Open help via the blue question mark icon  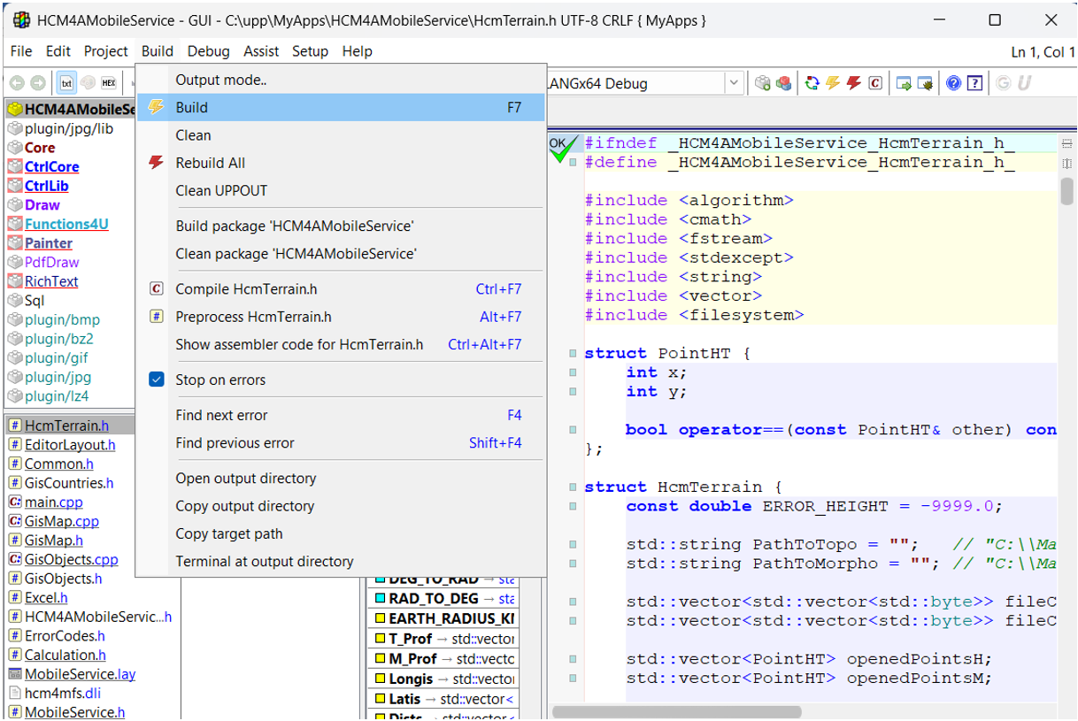pos(953,81)
